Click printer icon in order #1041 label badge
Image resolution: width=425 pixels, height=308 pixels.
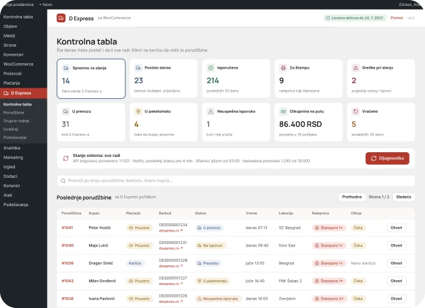coord(316,227)
